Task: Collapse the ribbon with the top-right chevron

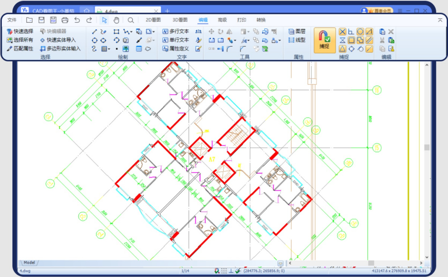Action: (x=440, y=20)
